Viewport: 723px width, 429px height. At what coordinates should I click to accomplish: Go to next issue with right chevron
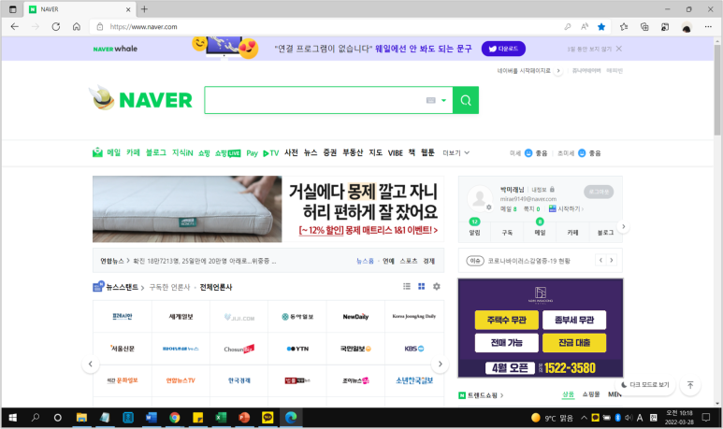pos(612,261)
